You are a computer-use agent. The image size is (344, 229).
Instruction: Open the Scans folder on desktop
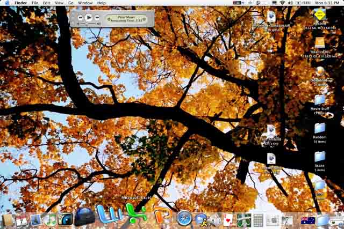pos(320,157)
